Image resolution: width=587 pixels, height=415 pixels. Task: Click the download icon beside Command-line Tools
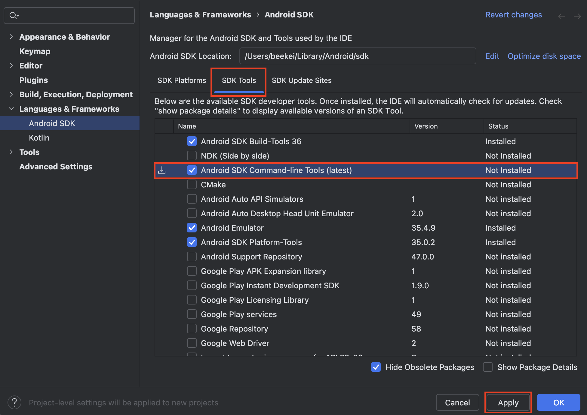[162, 170]
